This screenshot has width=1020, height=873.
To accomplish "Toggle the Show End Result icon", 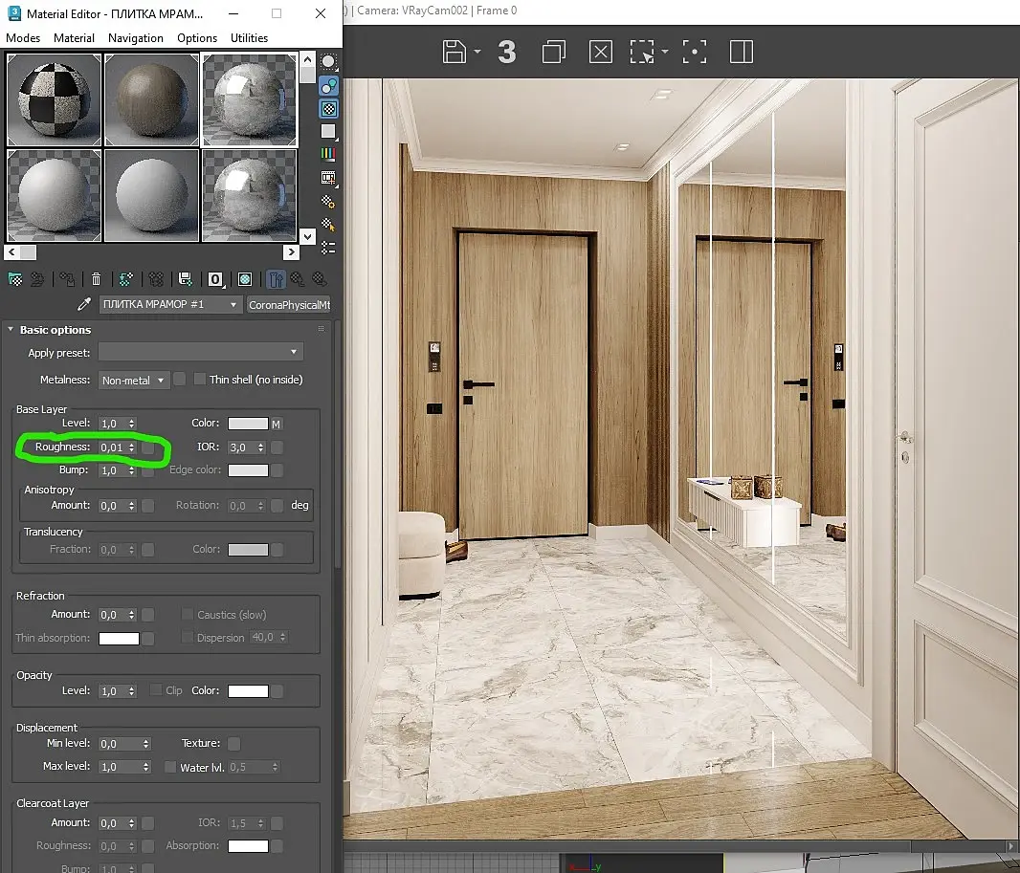I will (276, 279).
